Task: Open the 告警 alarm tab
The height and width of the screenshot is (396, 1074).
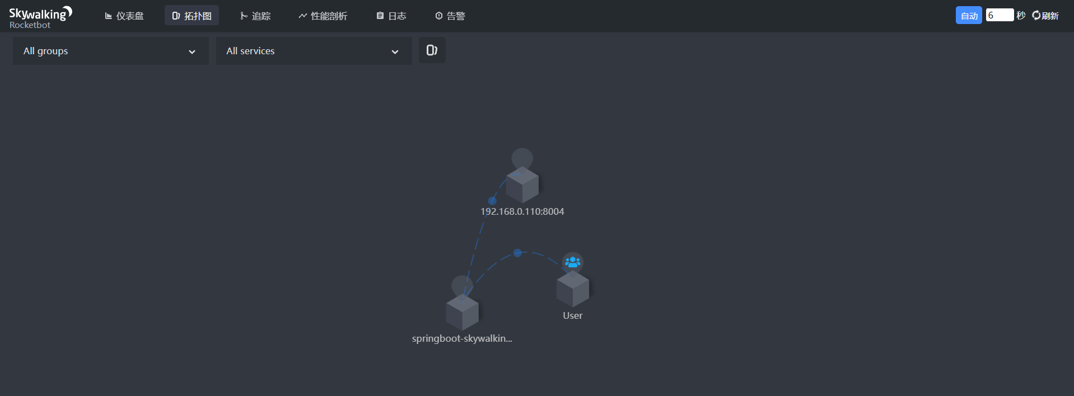Action: 450,16
